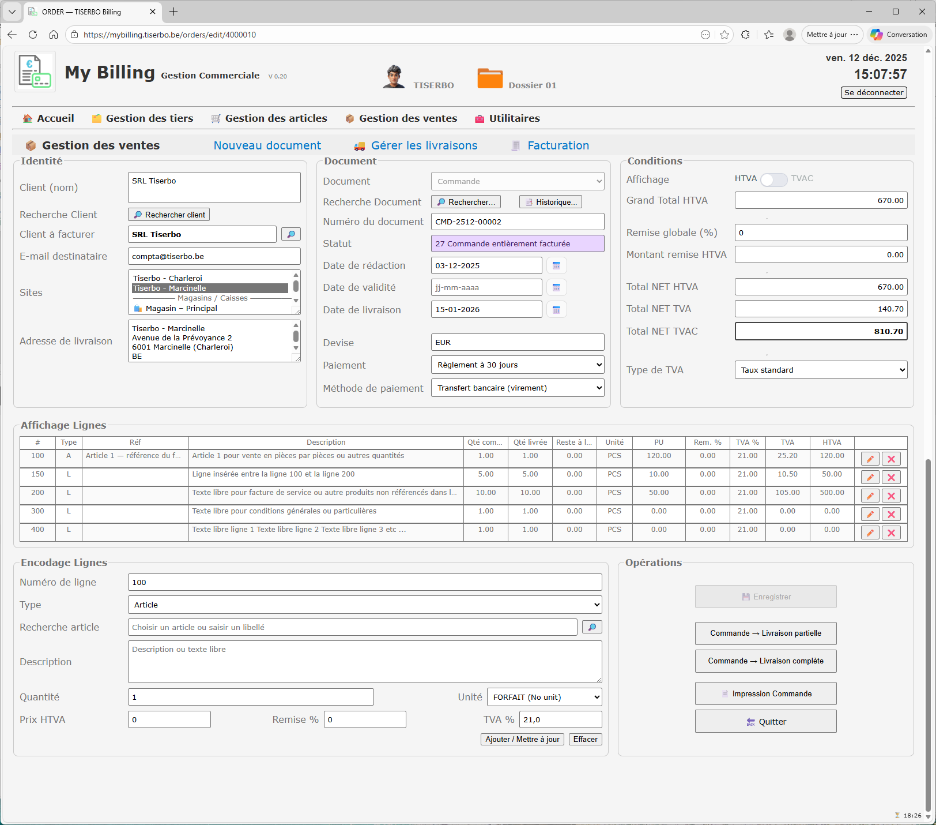Select Tiserbo - Charleroi in the Sites list
Image resolution: width=936 pixels, height=825 pixels.
(167, 277)
